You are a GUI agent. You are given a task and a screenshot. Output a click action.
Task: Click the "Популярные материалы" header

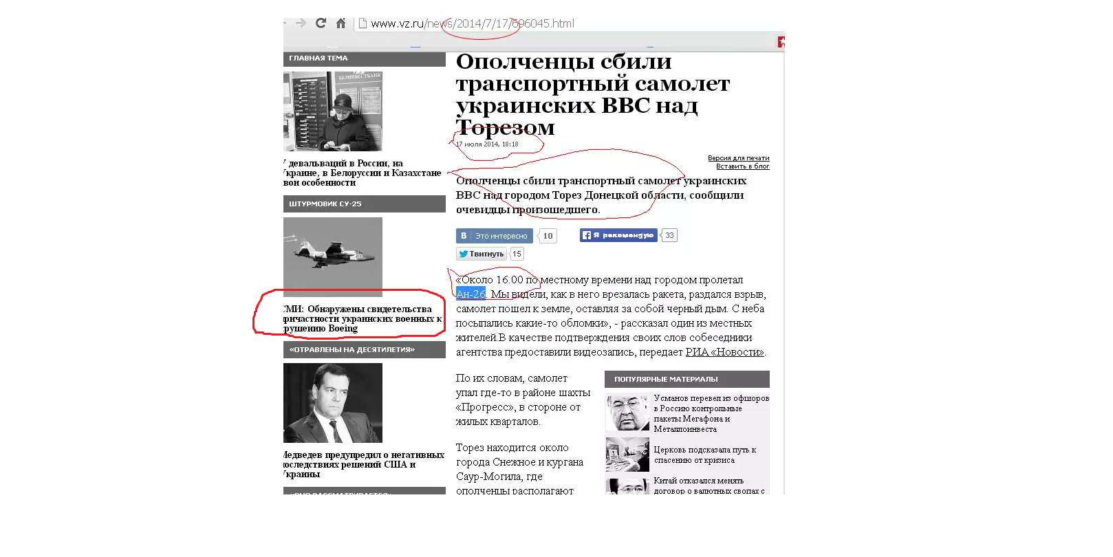click(x=687, y=379)
